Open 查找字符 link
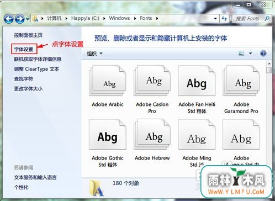This screenshot has width=275, height=201. tap(24, 79)
